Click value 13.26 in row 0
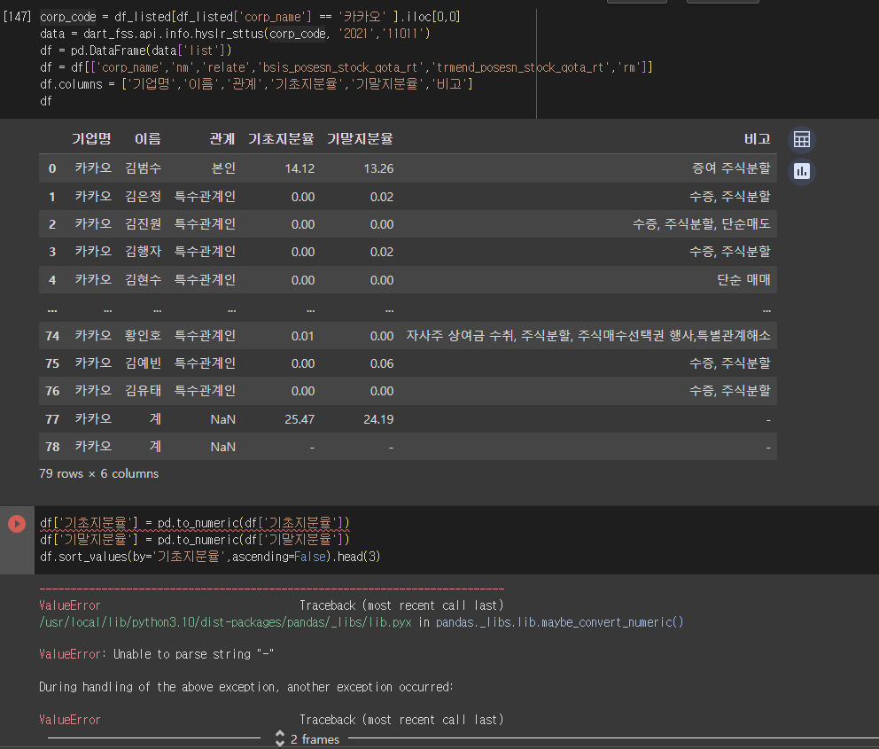The height and width of the screenshot is (749, 879). pyautogui.click(x=378, y=168)
